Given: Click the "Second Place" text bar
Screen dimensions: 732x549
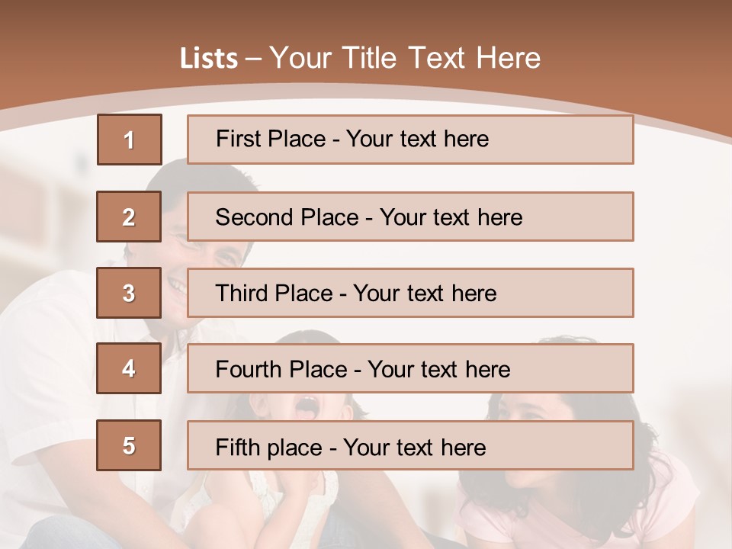Looking at the screenshot, I should tap(410, 217).
